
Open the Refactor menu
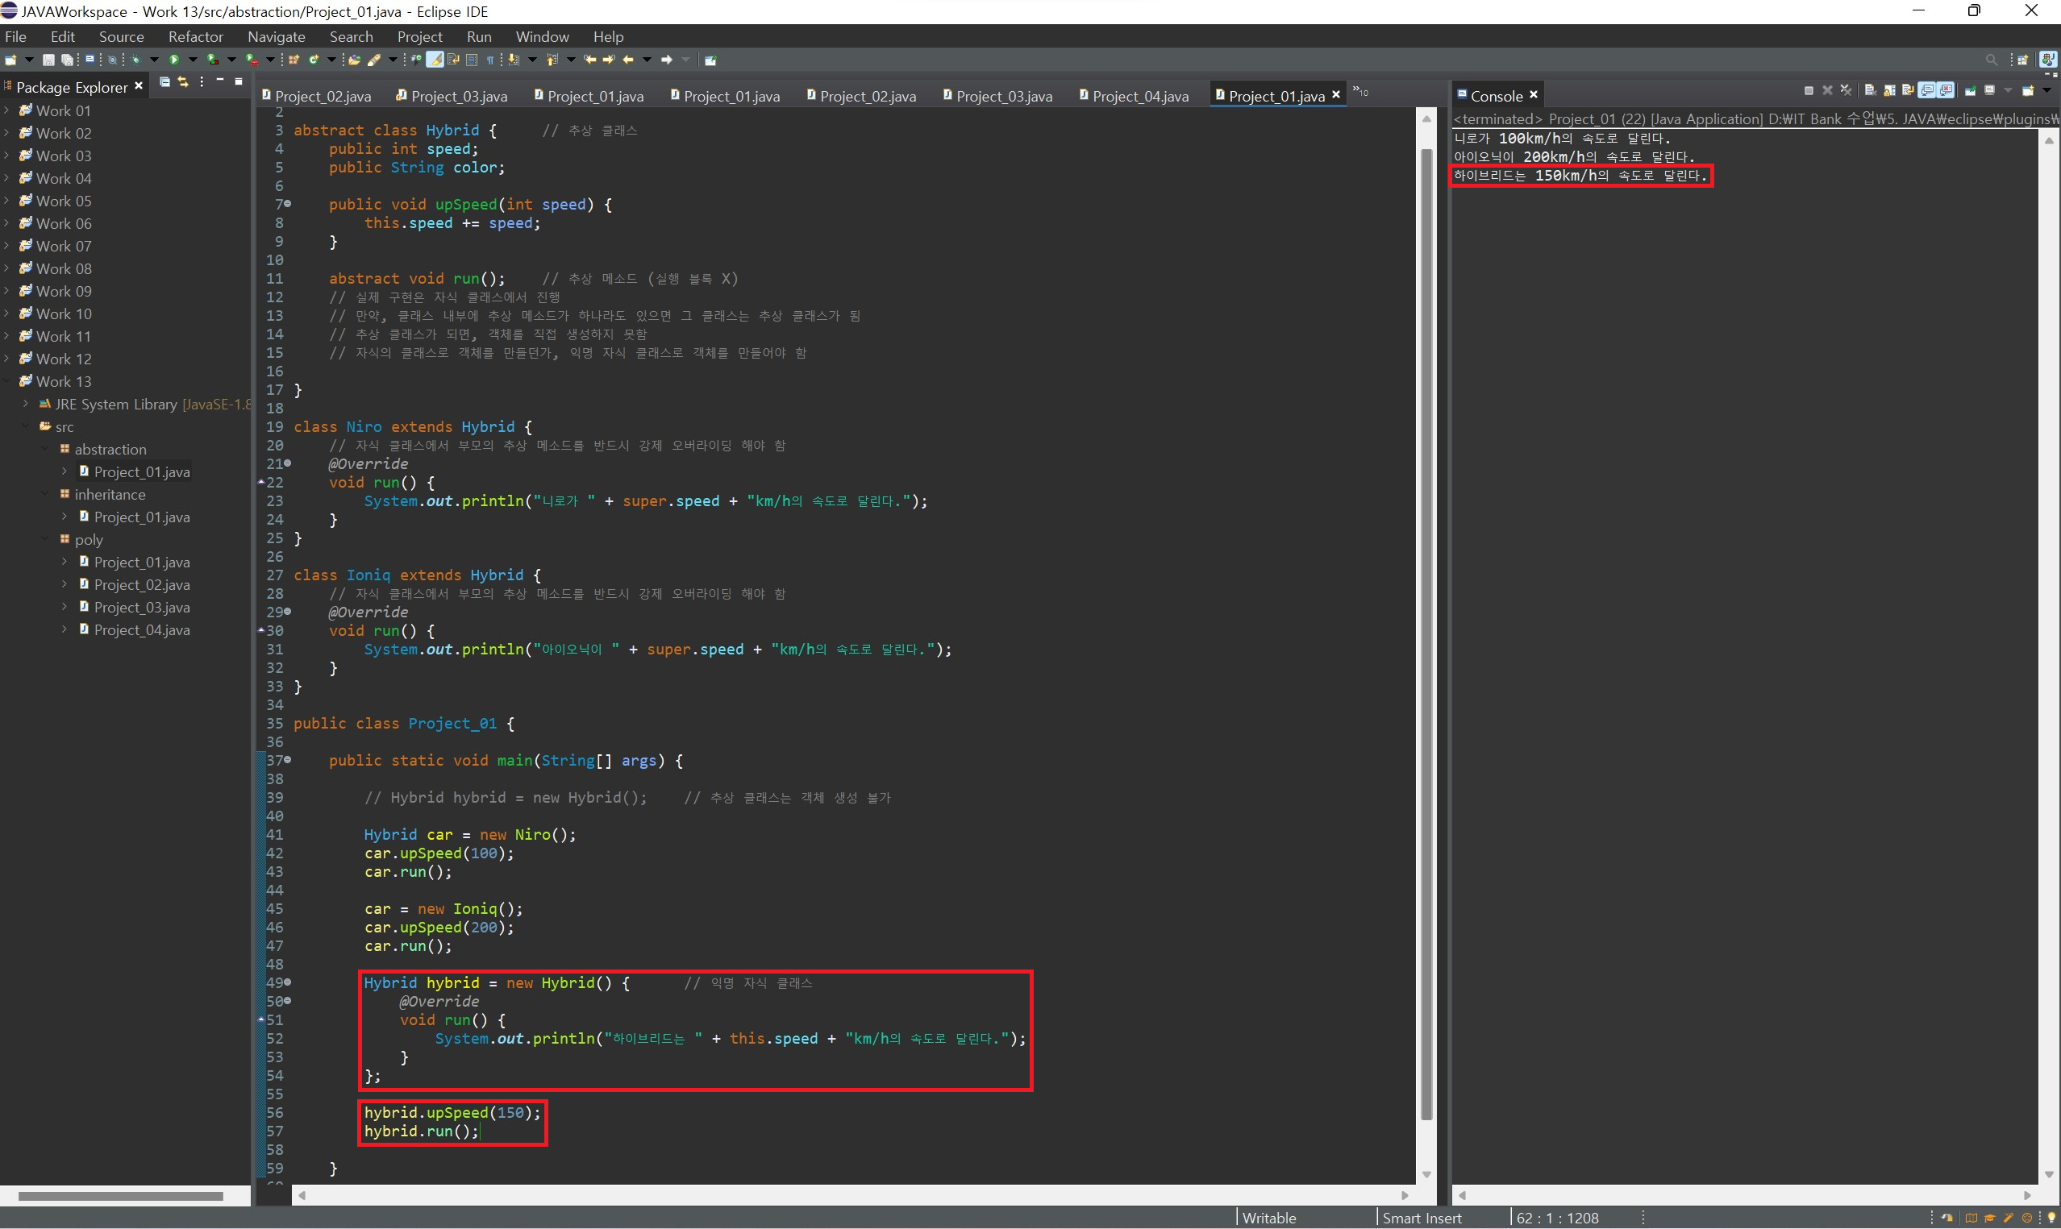click(195, 36)
